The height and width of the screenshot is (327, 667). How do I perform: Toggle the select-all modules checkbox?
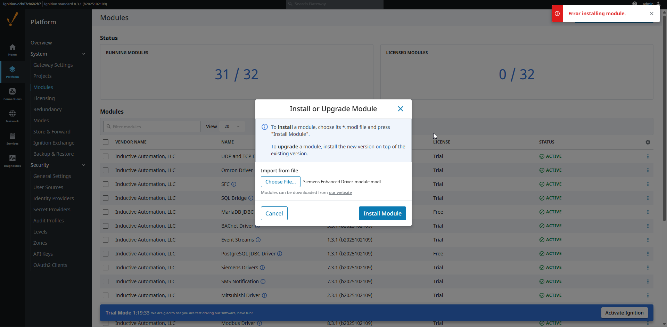[x=106, y=142]
